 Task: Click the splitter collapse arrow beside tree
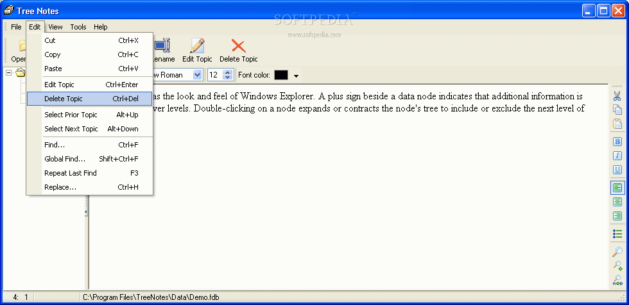point(86,212)
